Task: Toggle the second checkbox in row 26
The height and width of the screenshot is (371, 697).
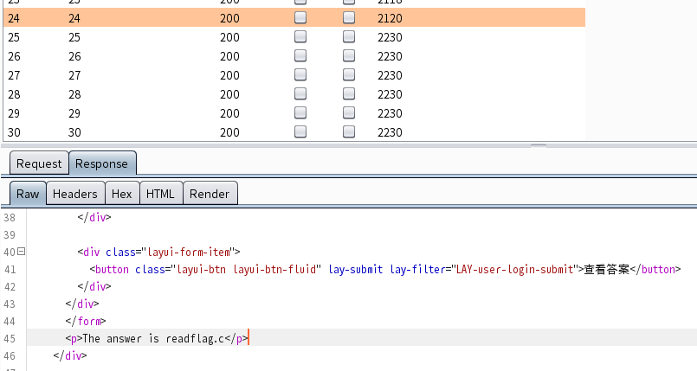Action: coord(349,55)
